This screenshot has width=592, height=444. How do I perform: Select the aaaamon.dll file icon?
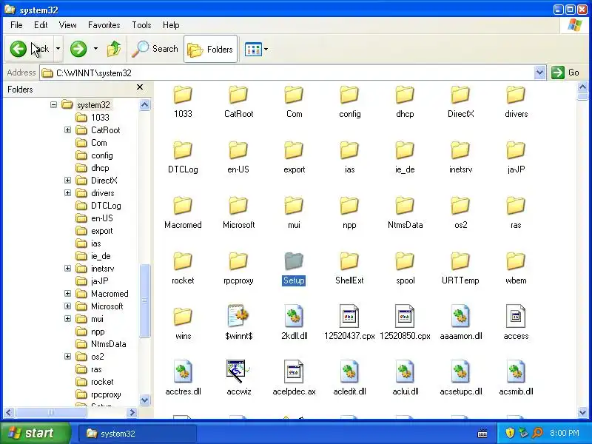[x=460, y=316]
